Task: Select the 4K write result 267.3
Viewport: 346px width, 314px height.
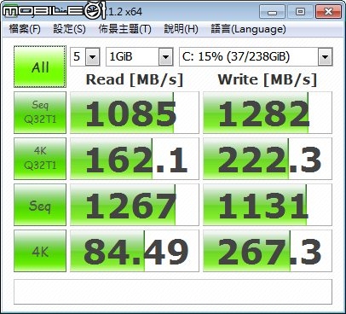Action: coord(268,251)
